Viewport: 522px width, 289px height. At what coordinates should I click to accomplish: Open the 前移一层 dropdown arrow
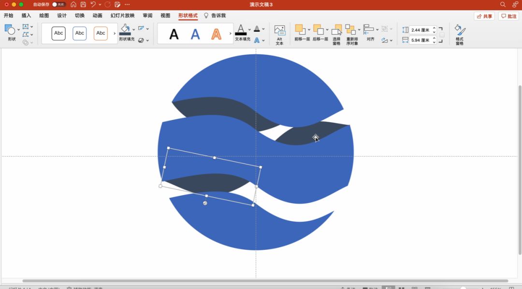point(309,29)
